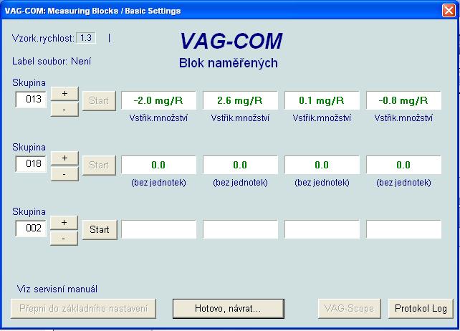
Task: Click third empty field in group 002
Action: coord(322,229)
